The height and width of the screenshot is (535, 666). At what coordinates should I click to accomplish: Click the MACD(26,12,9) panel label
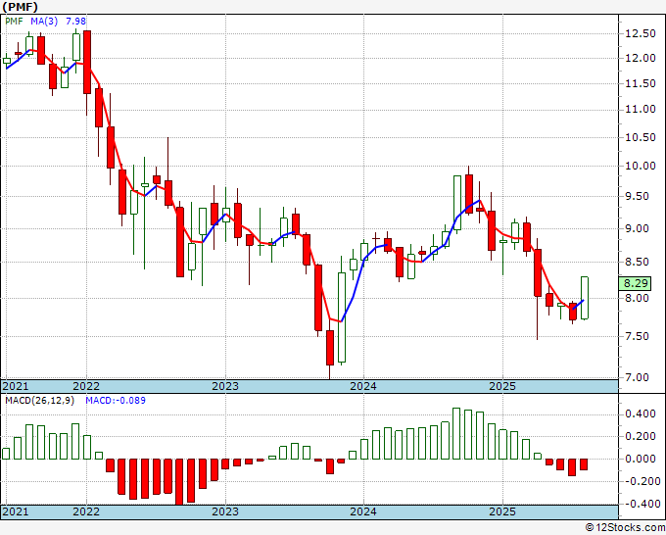point(39,401)
